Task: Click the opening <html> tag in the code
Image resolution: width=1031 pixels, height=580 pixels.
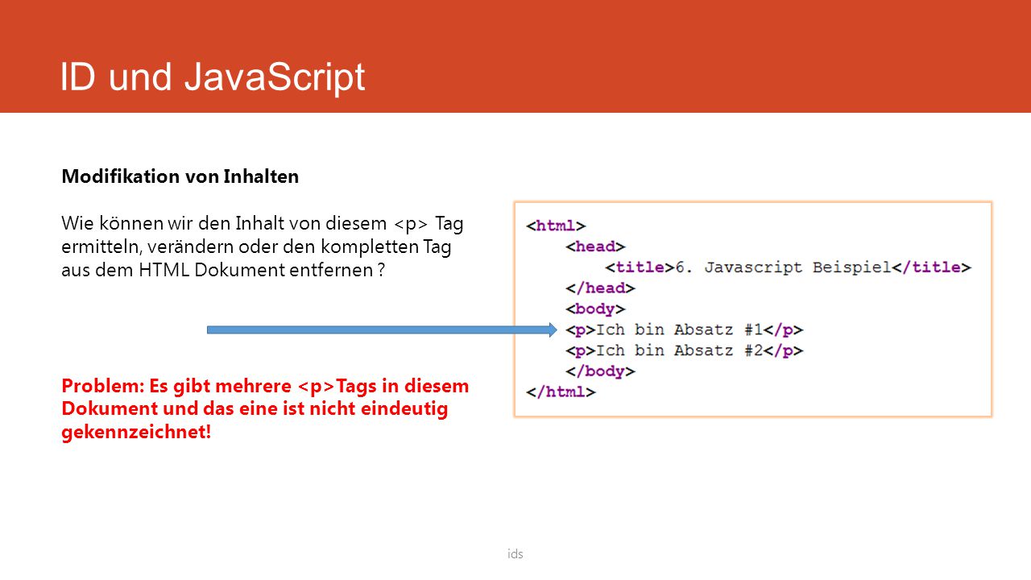Action: [556, 226]
